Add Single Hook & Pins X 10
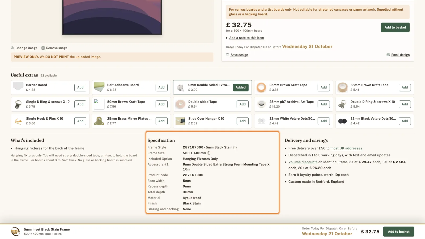Screen dimensions: 425x239 (x=80, y=121)
